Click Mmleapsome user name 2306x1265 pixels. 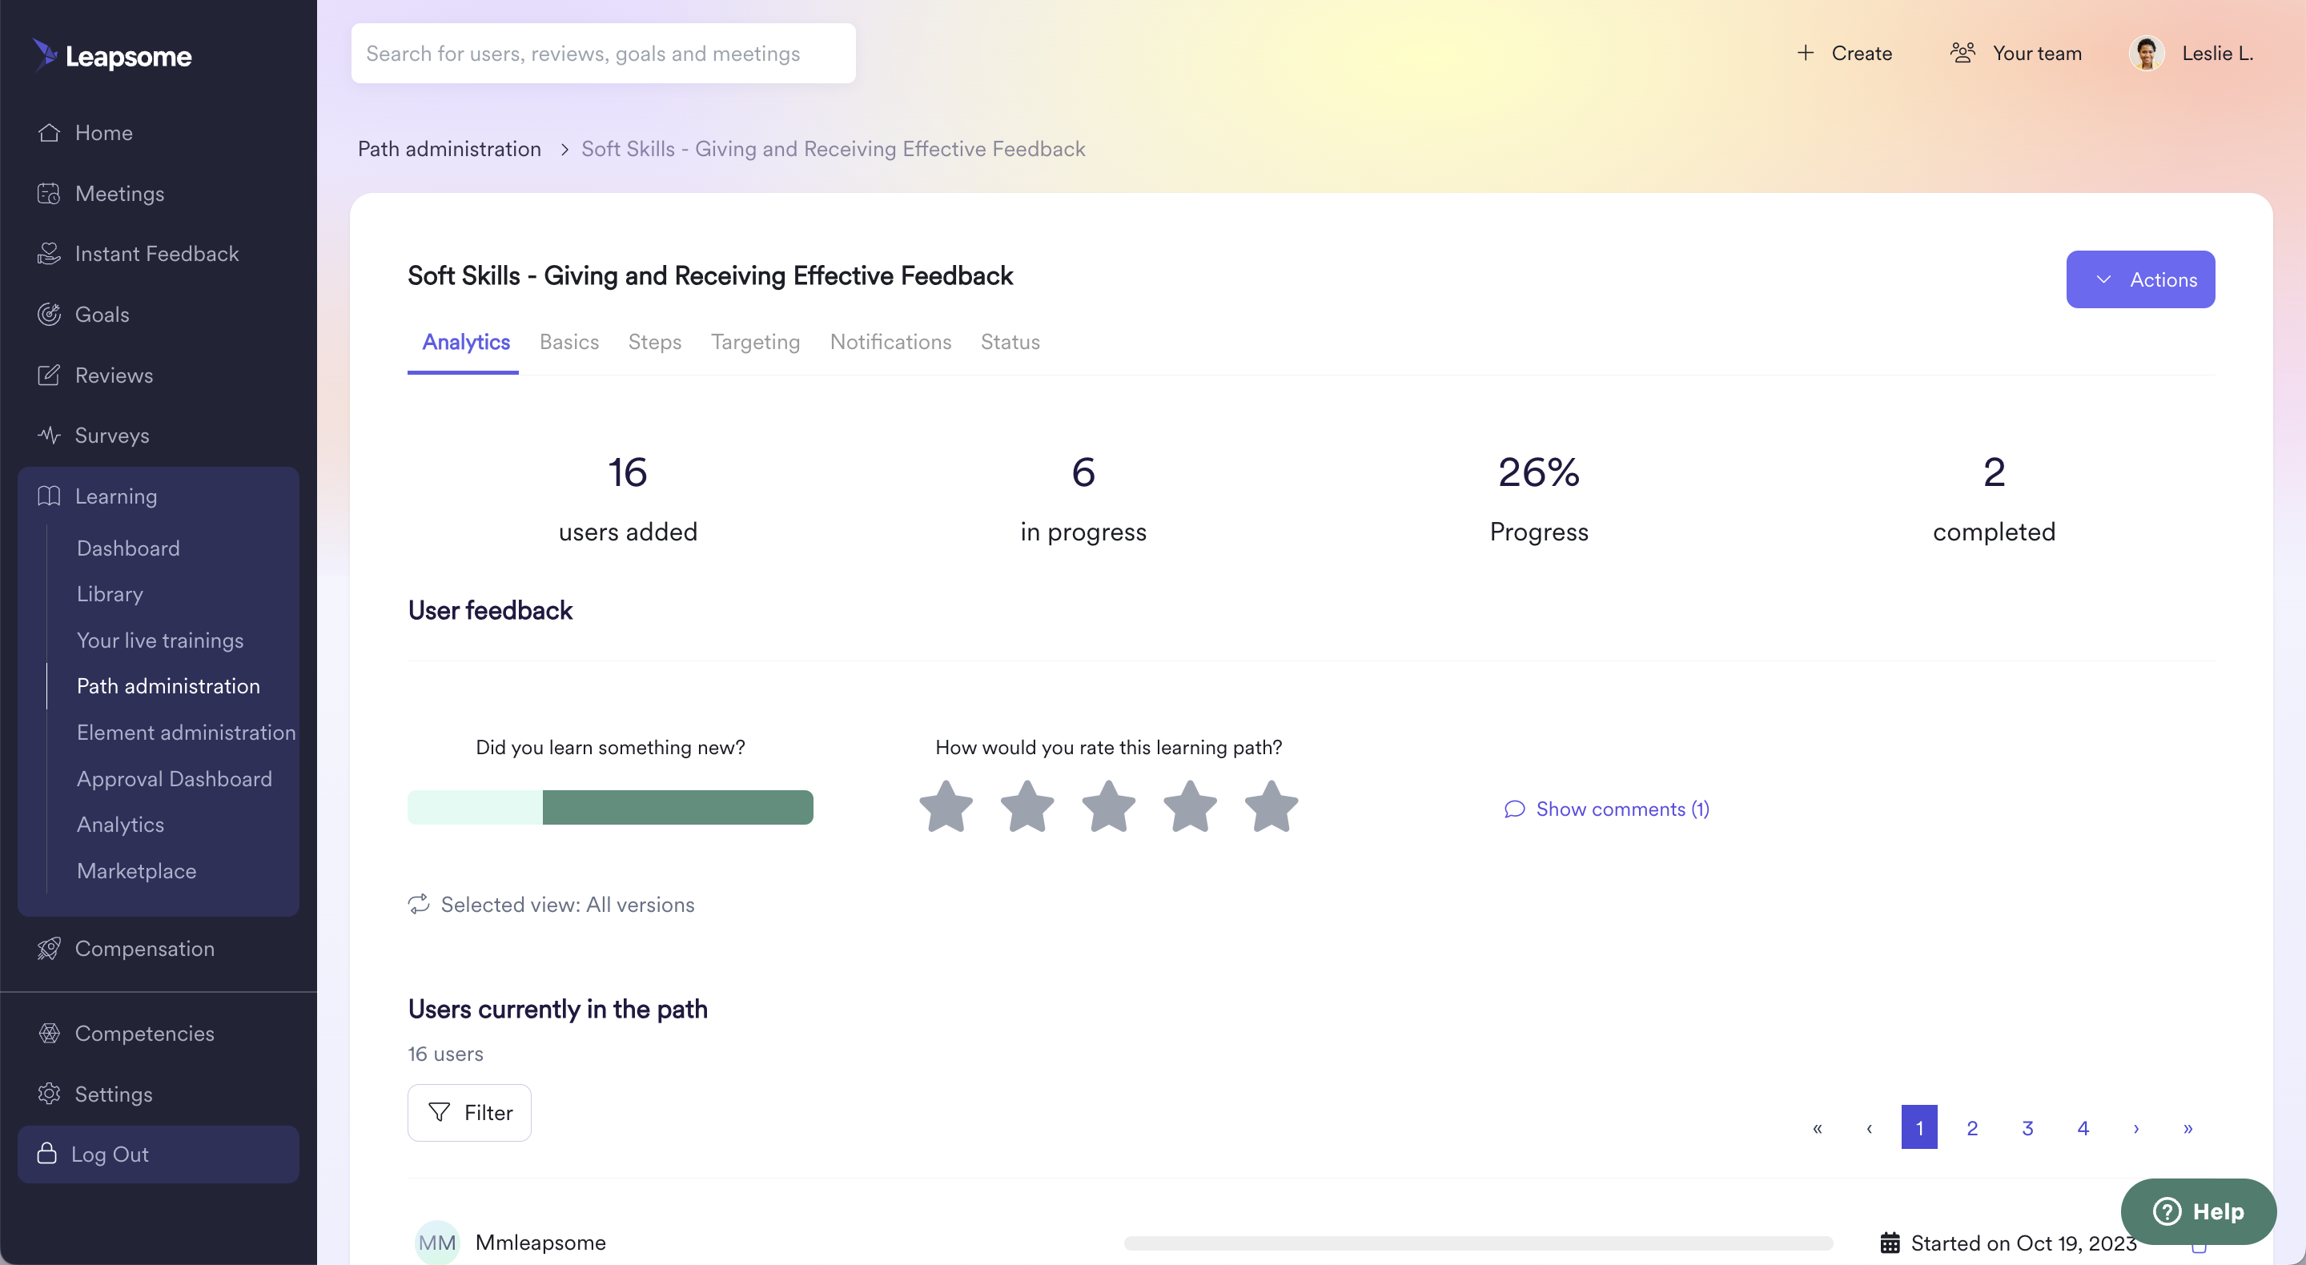click(x=540, y=1243)
